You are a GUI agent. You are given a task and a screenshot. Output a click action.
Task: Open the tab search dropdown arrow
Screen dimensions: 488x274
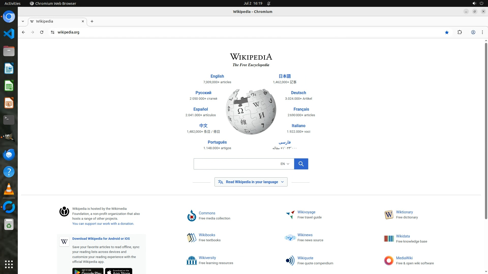point(23,21)
